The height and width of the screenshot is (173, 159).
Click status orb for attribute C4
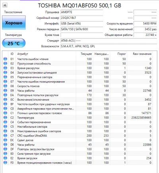tap(5, 122)
